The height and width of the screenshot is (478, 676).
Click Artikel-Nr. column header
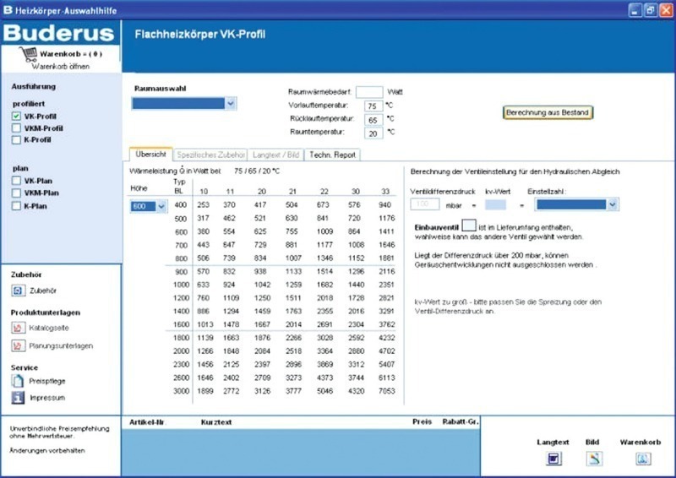point(148,422)
